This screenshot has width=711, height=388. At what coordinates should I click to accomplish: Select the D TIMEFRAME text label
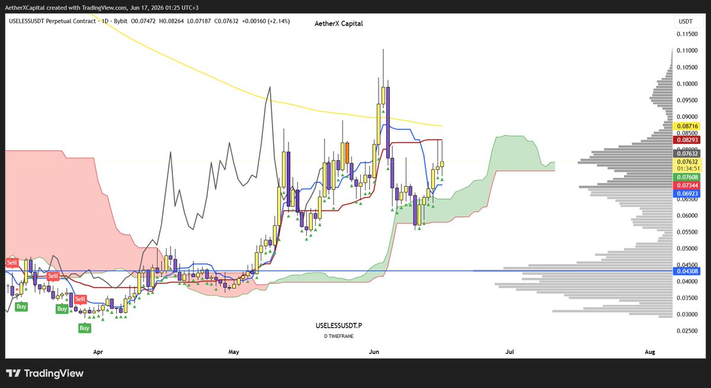tap(339, 336)
